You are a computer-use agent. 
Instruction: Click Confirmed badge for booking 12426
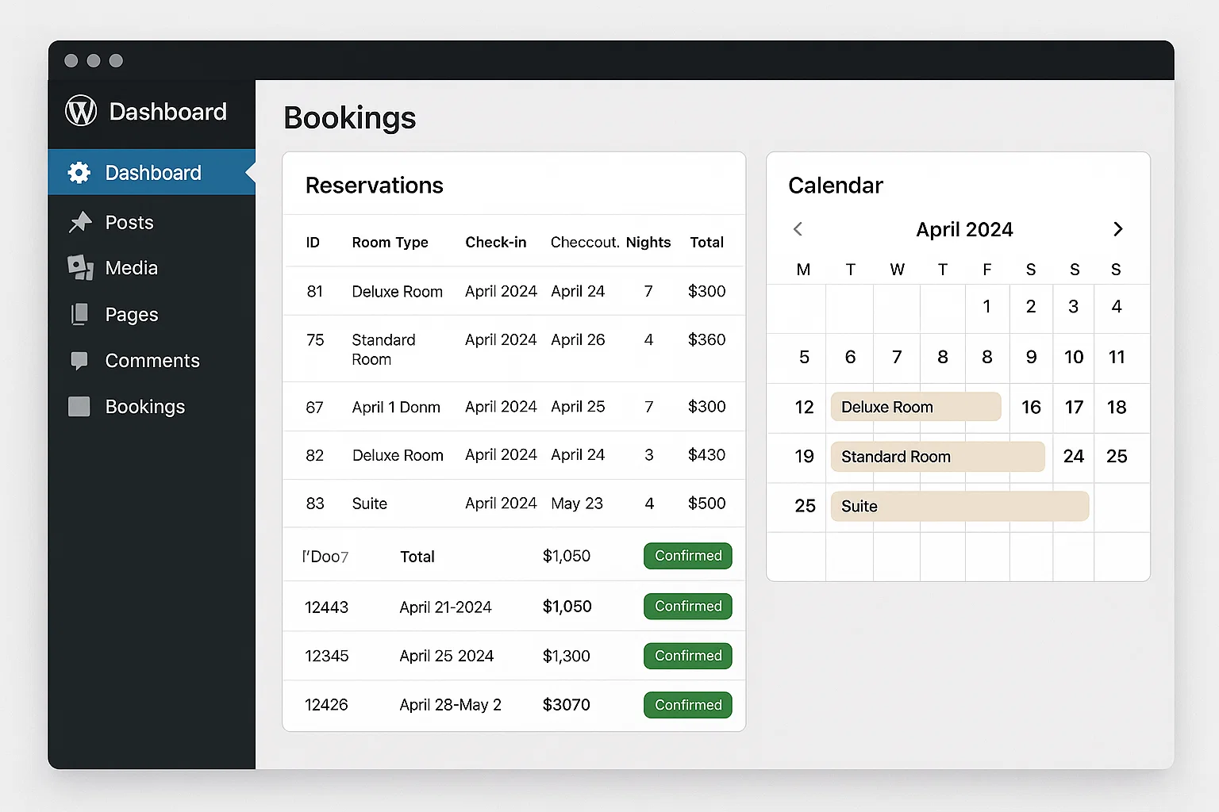coord(687,705)
